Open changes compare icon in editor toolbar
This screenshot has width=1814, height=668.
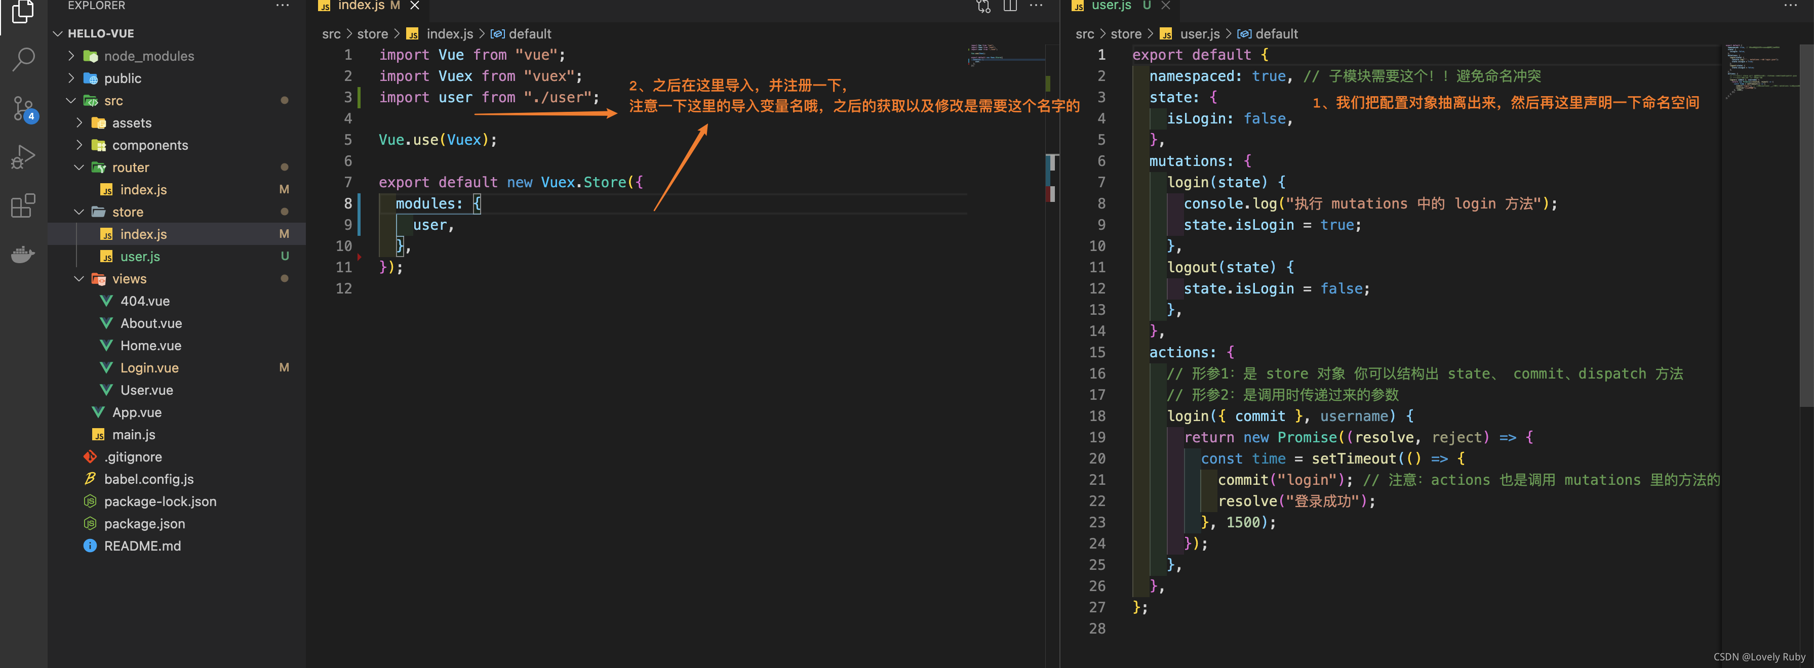983,6
